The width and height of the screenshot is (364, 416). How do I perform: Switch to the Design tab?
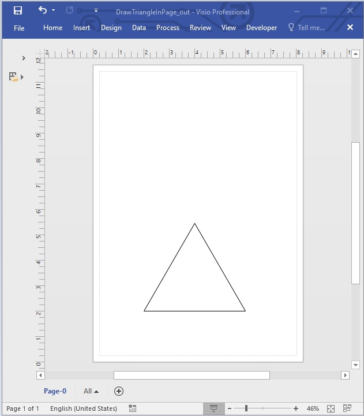(111, 28)
